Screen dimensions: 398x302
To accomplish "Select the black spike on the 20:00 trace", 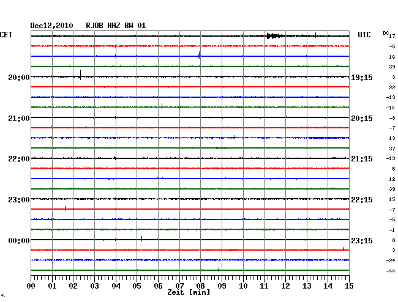I will coord(80,75).
